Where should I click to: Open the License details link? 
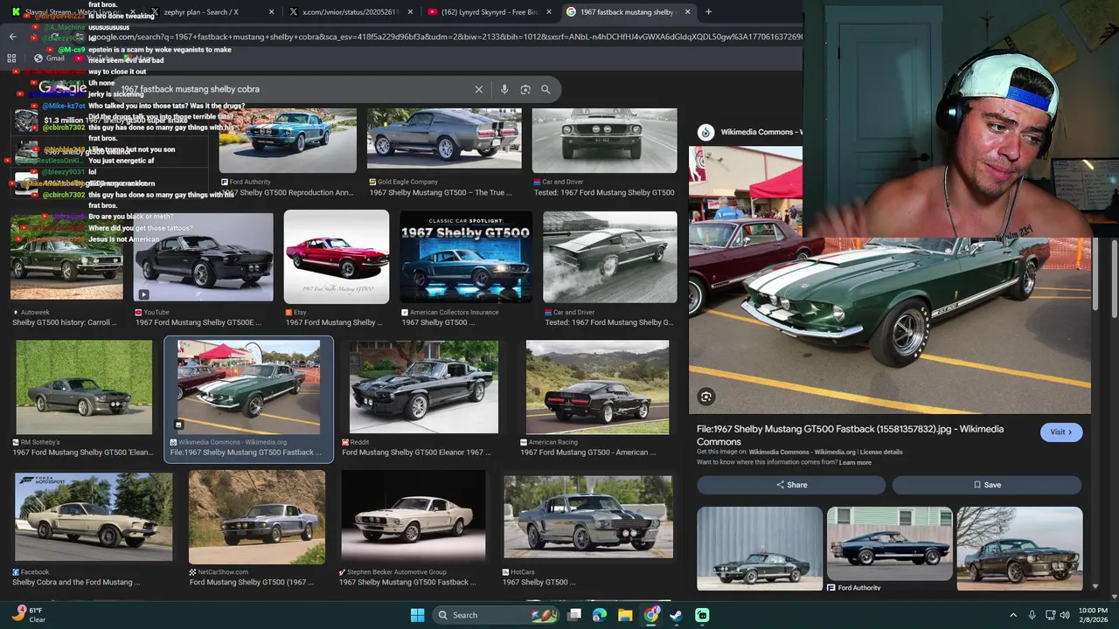(881, 452)
